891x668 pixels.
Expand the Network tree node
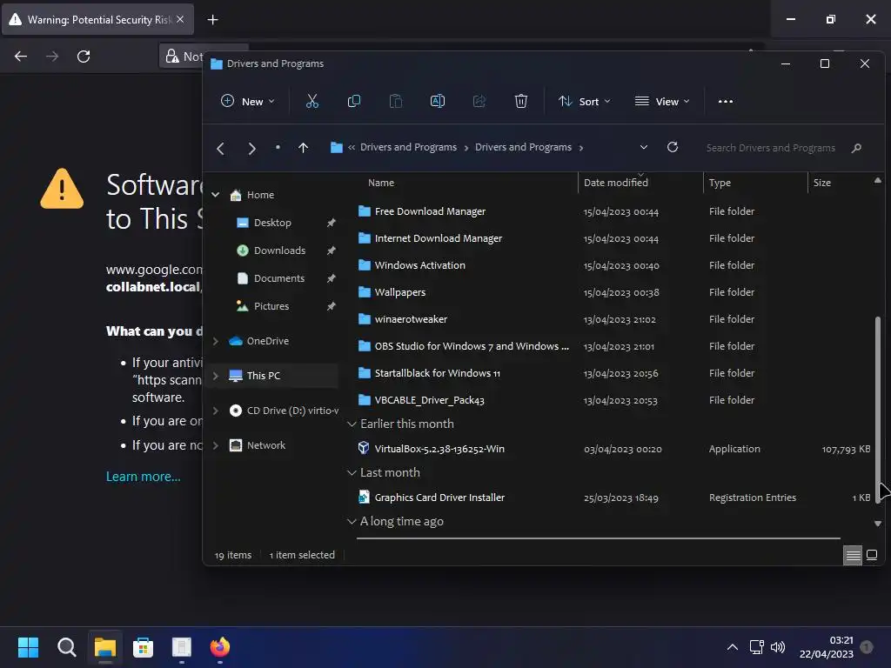click(x=216, y=445)
